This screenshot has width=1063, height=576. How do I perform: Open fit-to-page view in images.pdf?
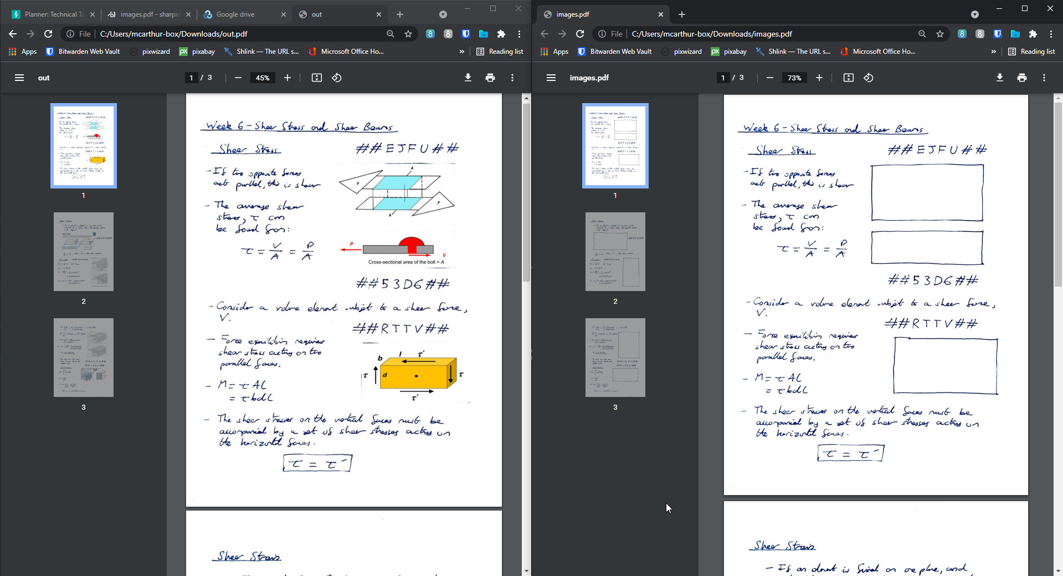pyautogui.click(x=848, y=78)
